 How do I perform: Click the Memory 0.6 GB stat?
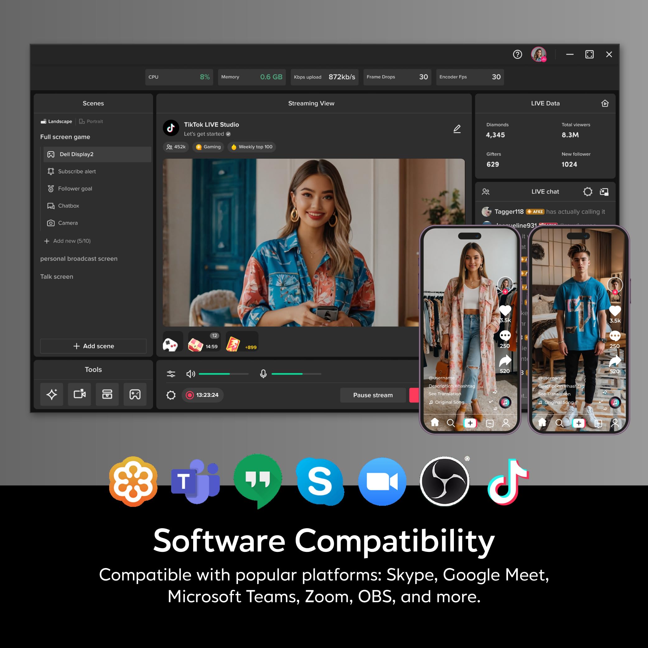click(252, 77)
